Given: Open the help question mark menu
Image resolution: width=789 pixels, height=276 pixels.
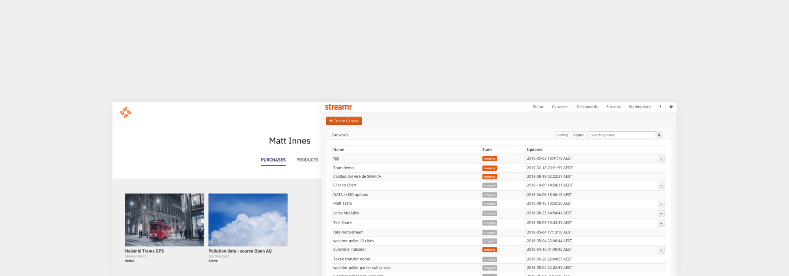Looking at the screenshot, I should (x=660, y=107).
